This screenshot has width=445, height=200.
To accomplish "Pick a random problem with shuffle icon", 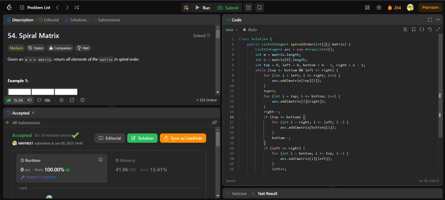I will coord(76,7).
